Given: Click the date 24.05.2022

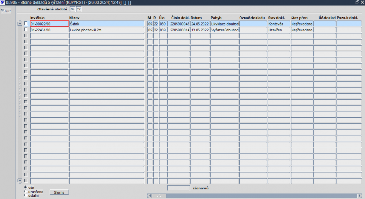Looking at the screenshot, I should click(200, 24).
